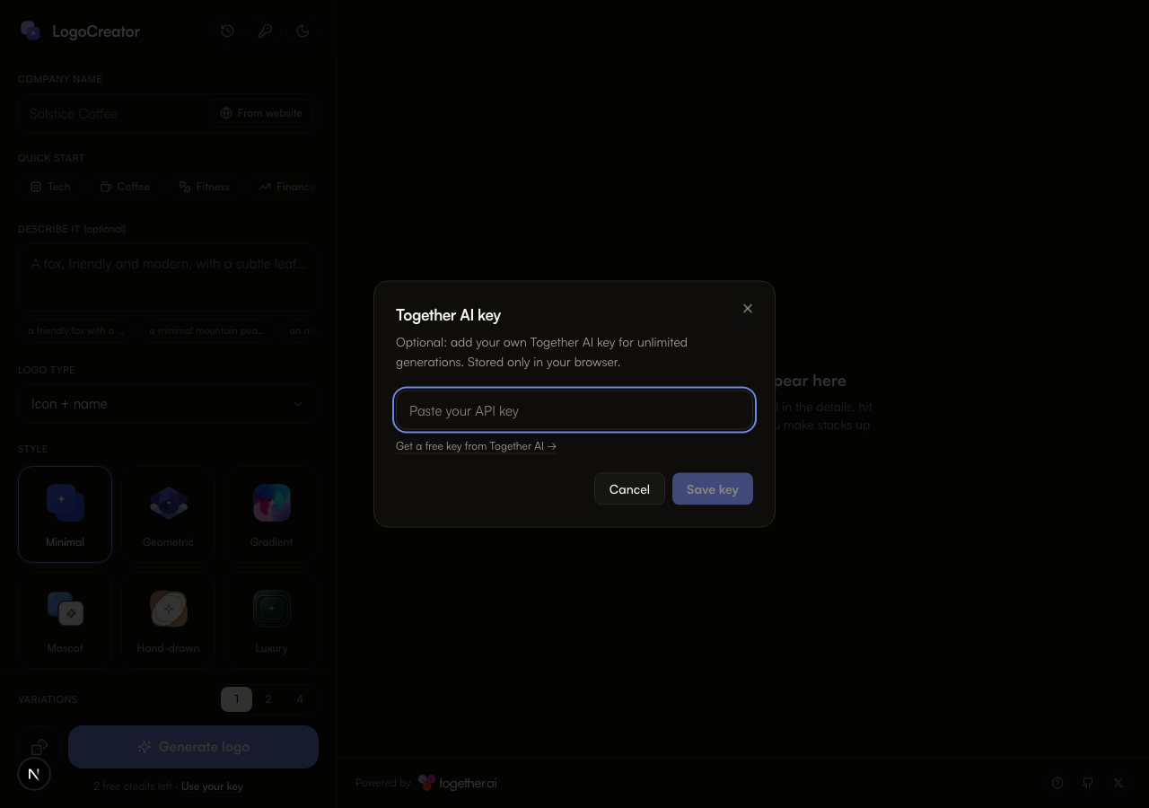Close the Together AI key dialog

(748, 308)
